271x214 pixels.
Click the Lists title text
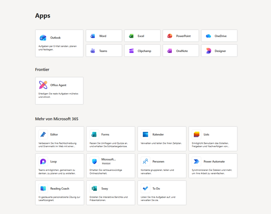point(206,134)
